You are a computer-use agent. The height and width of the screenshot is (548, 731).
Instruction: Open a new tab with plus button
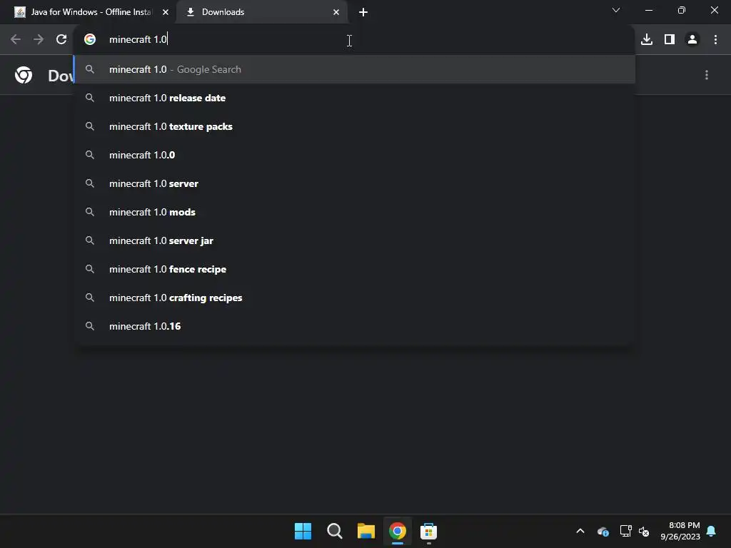pos(363,12)
